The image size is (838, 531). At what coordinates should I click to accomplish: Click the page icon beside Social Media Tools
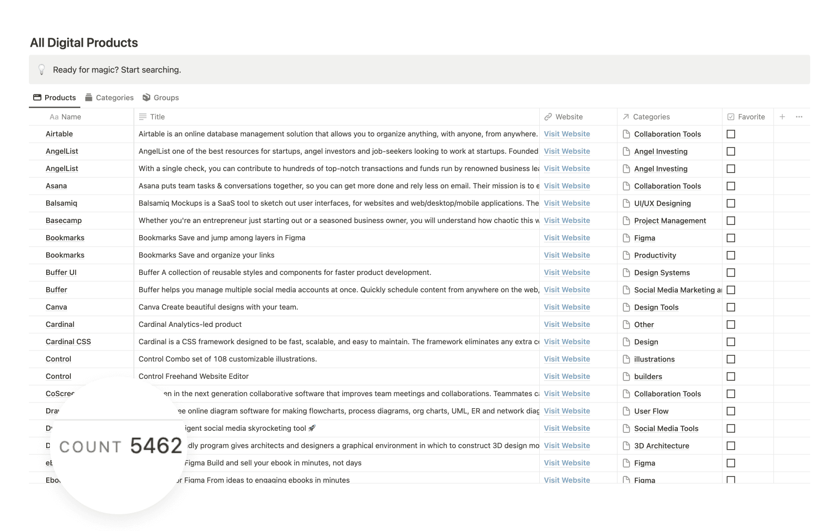pyautogui.click(x=626, y=429)
